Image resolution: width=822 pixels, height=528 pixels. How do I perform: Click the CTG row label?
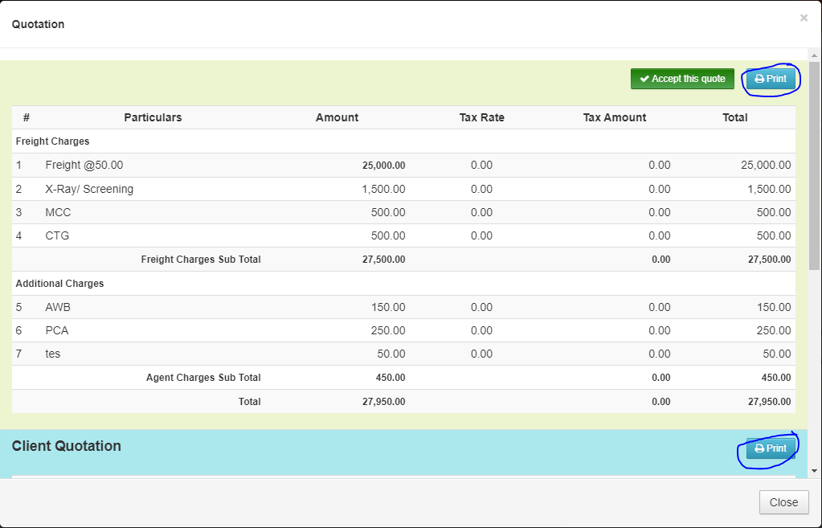pos(57,236)
